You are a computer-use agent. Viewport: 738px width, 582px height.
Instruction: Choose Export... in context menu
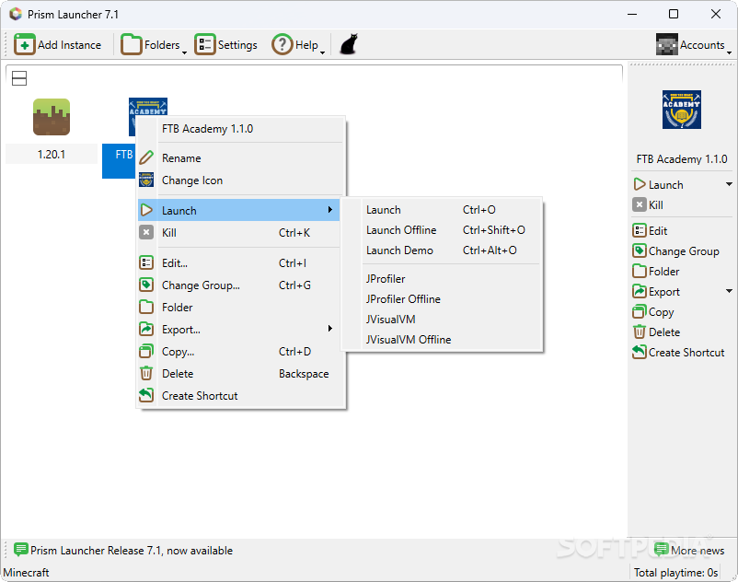tap(238, 330)
